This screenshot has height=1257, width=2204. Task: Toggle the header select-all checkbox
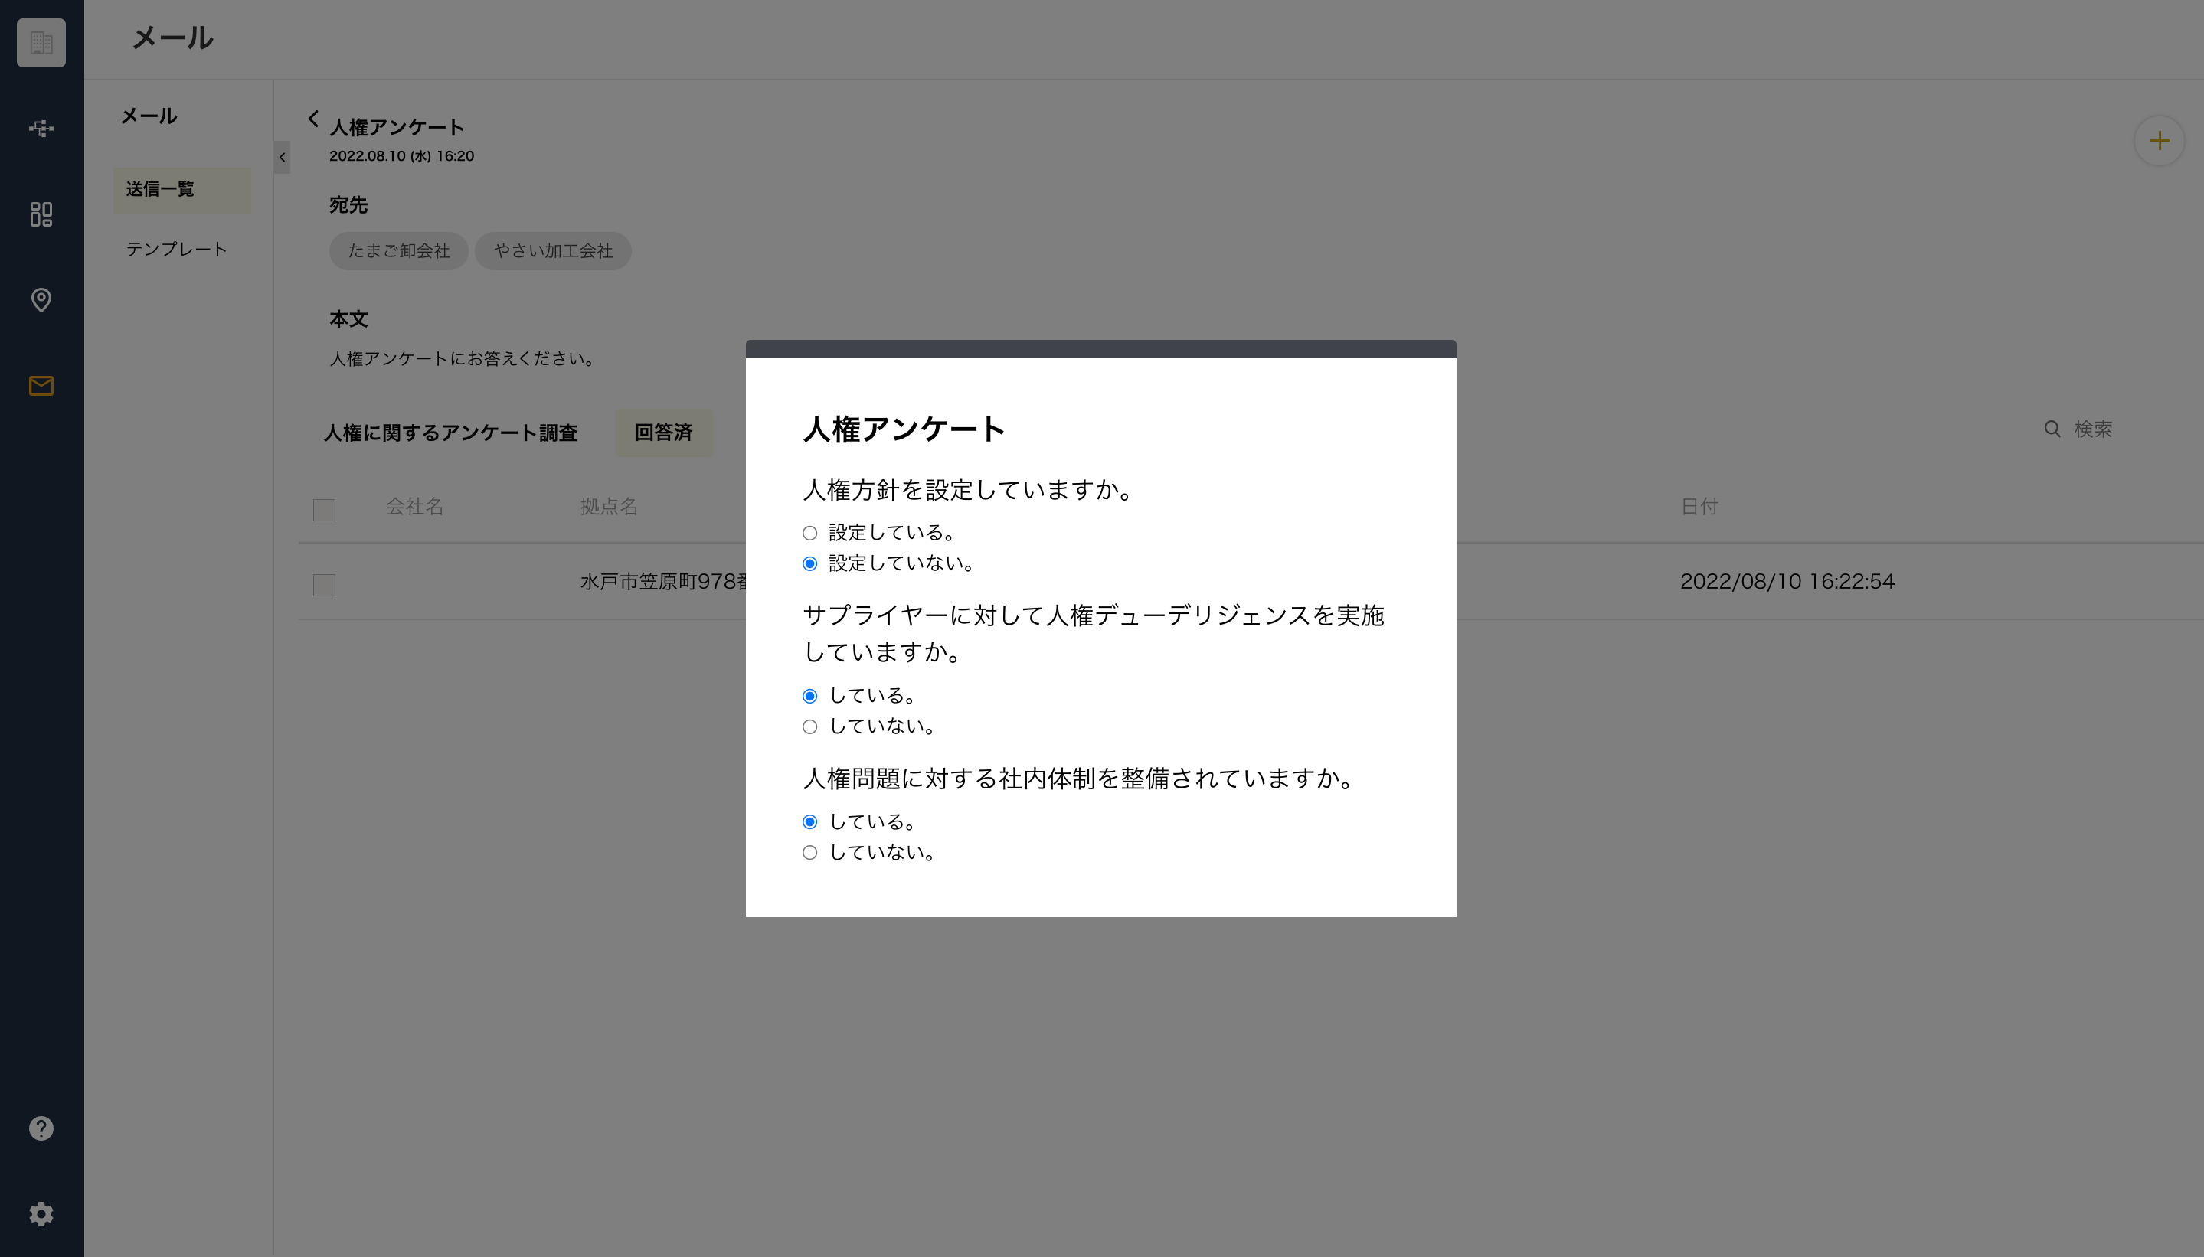tap(324, 509)
